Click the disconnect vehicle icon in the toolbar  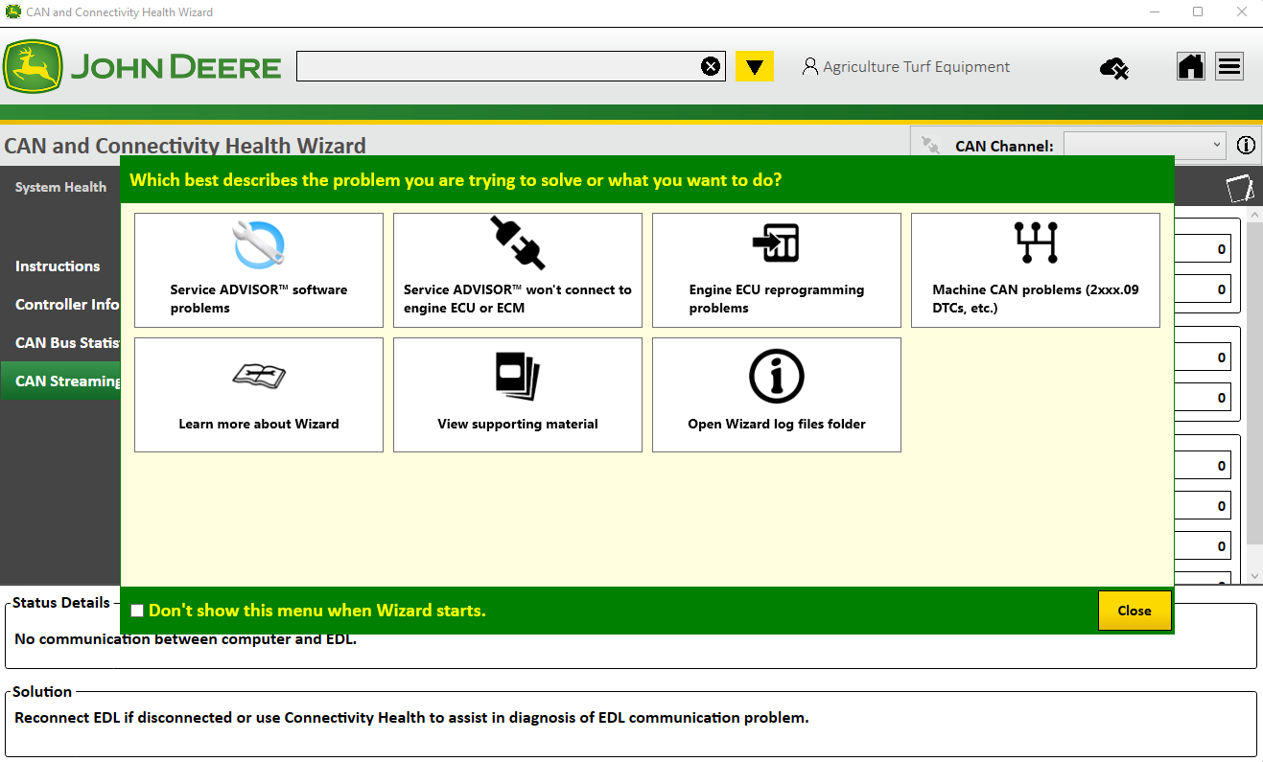[1113, 67]
